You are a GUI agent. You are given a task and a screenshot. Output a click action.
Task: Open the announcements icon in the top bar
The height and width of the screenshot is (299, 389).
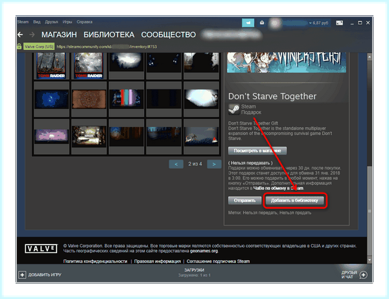point(248,23)
